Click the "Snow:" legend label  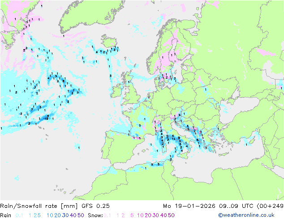95,215
